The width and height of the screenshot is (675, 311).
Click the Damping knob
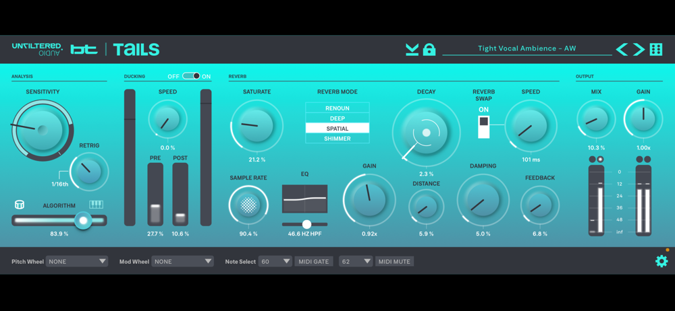pos(483,200)
